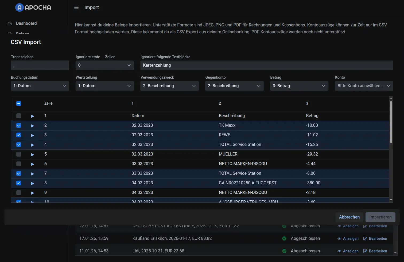Uncheck the select-all checkbox in the table header
Image resolution: width=404 pixels, height=262 pixels.
(19, 103)
